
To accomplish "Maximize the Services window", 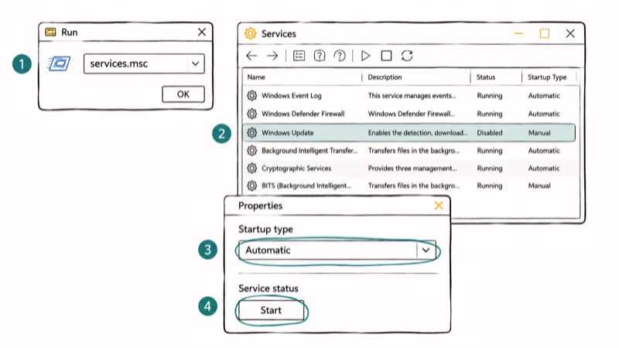I will [x=545, y=33].
